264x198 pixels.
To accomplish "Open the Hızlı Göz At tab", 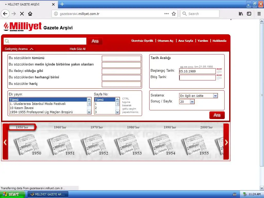I will pos(78,49).
